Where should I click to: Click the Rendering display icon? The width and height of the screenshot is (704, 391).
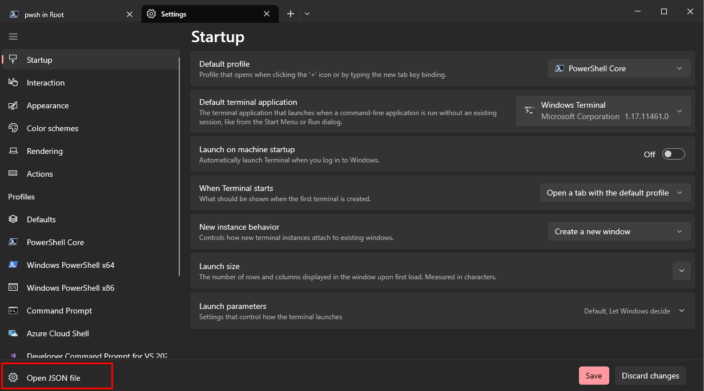pos(13,151)
